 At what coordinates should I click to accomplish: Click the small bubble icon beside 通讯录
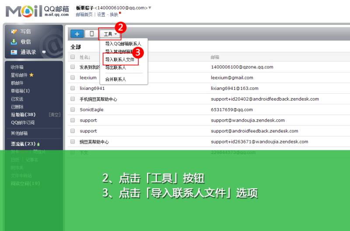[x=44, y=52]
